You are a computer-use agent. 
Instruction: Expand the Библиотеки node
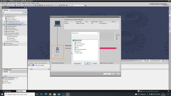tap(73, 46)
